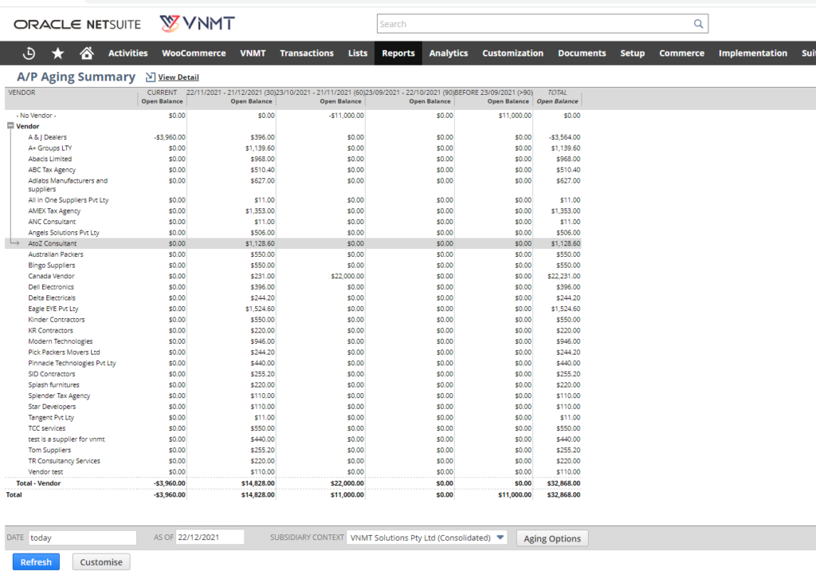
Task: Select the Reports tab
Action: [398, 53]
